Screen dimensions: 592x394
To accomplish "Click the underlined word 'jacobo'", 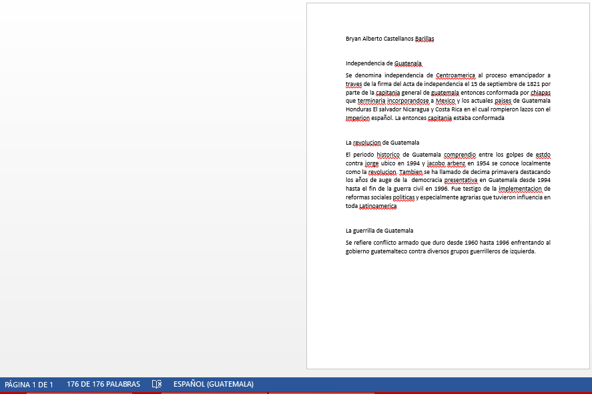I will click(x=436, y=163).
